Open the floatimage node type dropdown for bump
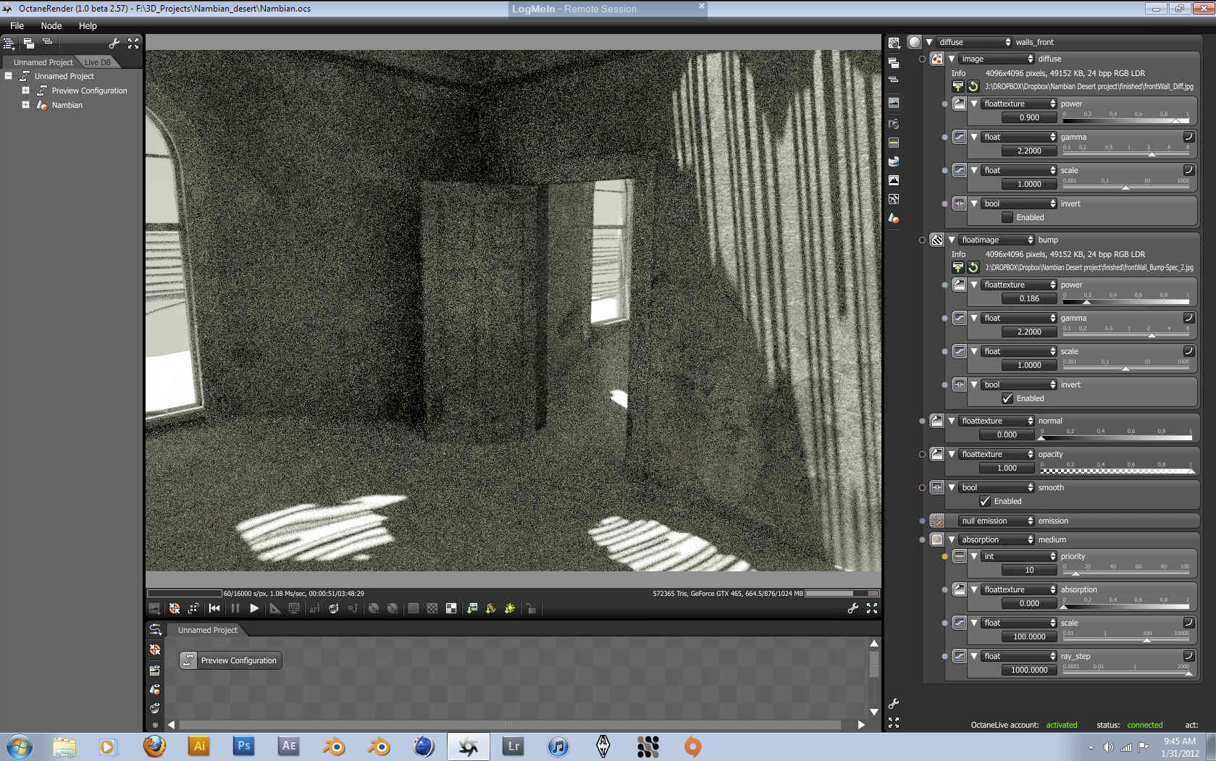 tap(997, 240)
